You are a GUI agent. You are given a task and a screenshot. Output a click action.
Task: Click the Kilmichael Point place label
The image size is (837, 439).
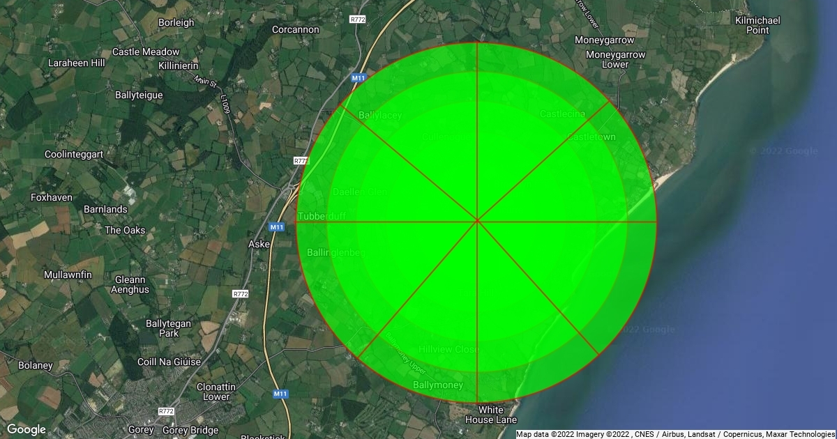pos(757,25)
